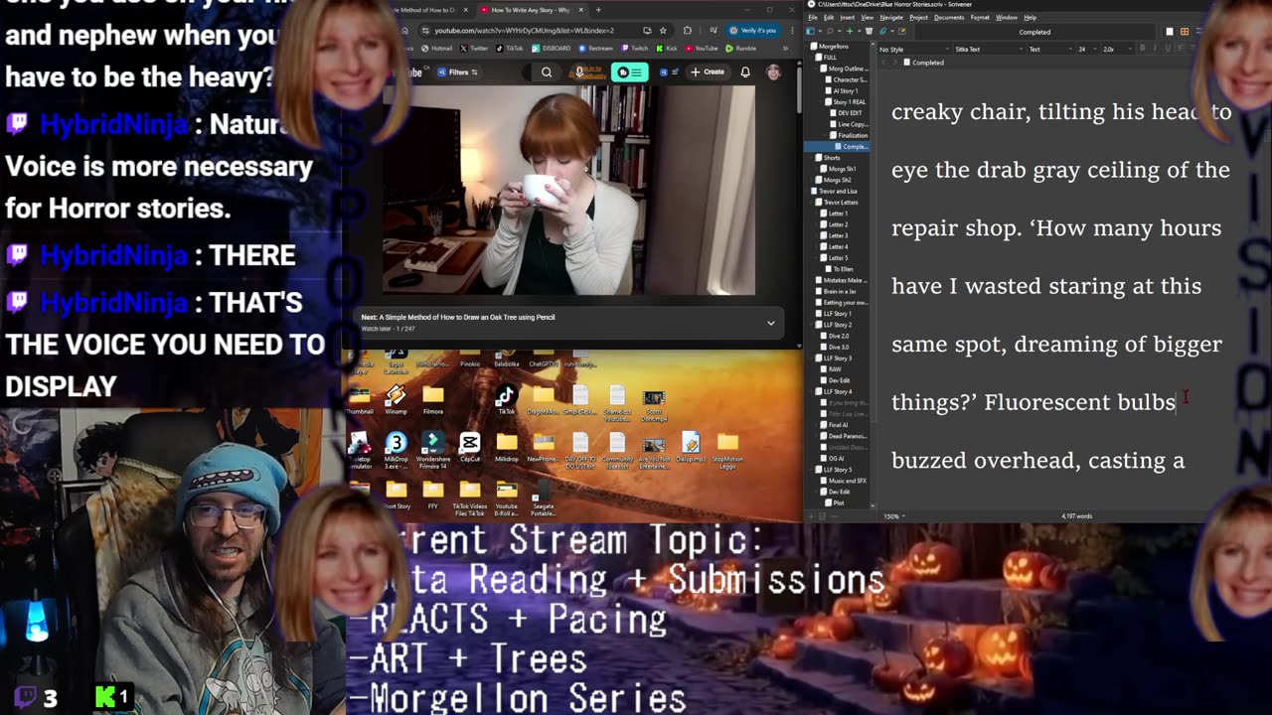Open the Scrivener Format menu
Viewport: 1272px width, 715px height.
980,17
